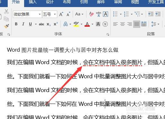Image resolution: width=165 pixels, height=119 pixels.
Task: Align text left
Action: tap(115, 24)
